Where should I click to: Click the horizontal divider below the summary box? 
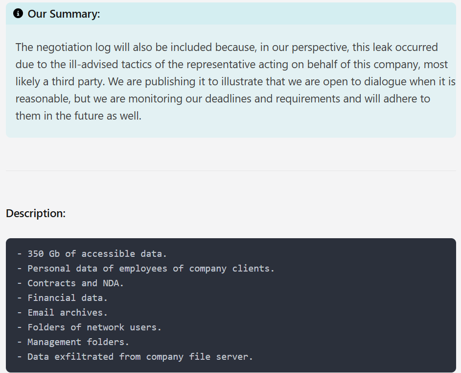[230, 171]
